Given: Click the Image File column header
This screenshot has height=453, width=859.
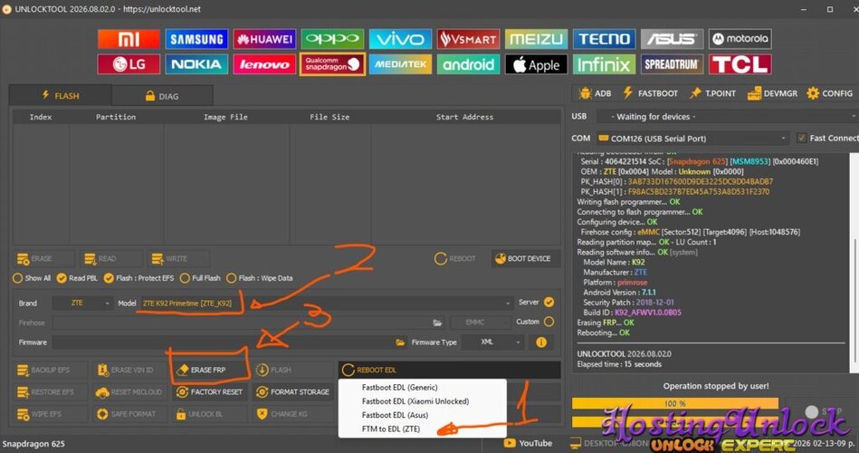Looking at the screenshot, I should pos(225,117).
